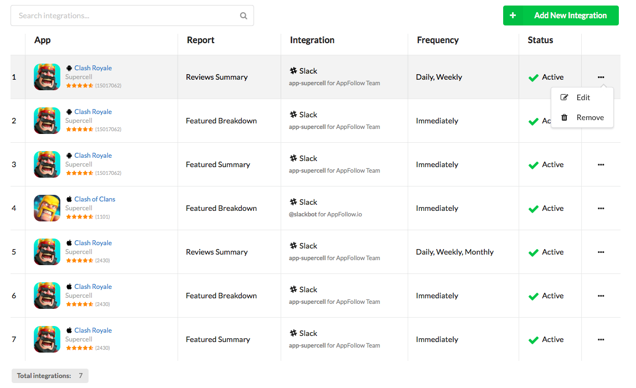Click the Add New Integration button
The width and height of the screenshot is (636, 388).
(x=560, y=15)
